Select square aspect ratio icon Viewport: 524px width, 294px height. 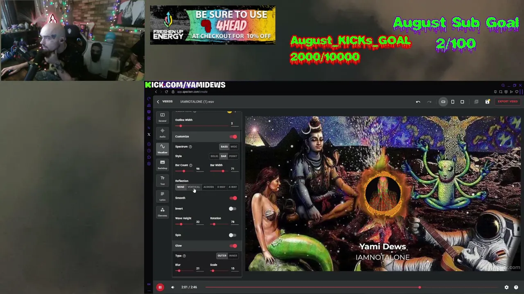462,102
